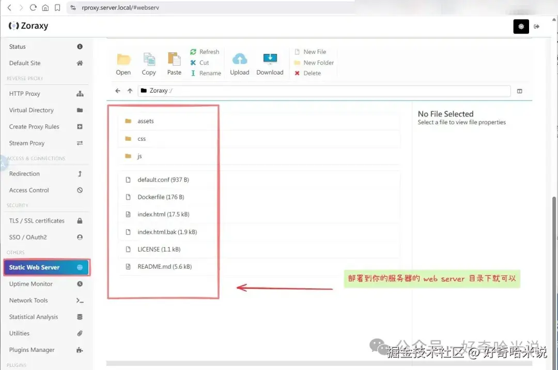Select index.html.bak file
This screenshot has height=370, width=558.
[259, 232]
